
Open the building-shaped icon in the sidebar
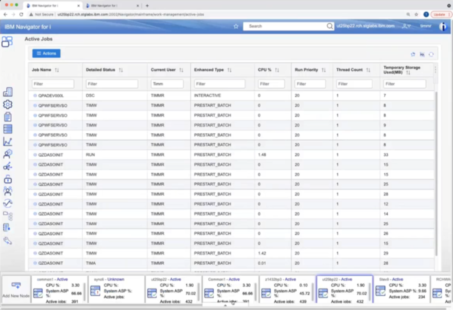coord(8,92)
